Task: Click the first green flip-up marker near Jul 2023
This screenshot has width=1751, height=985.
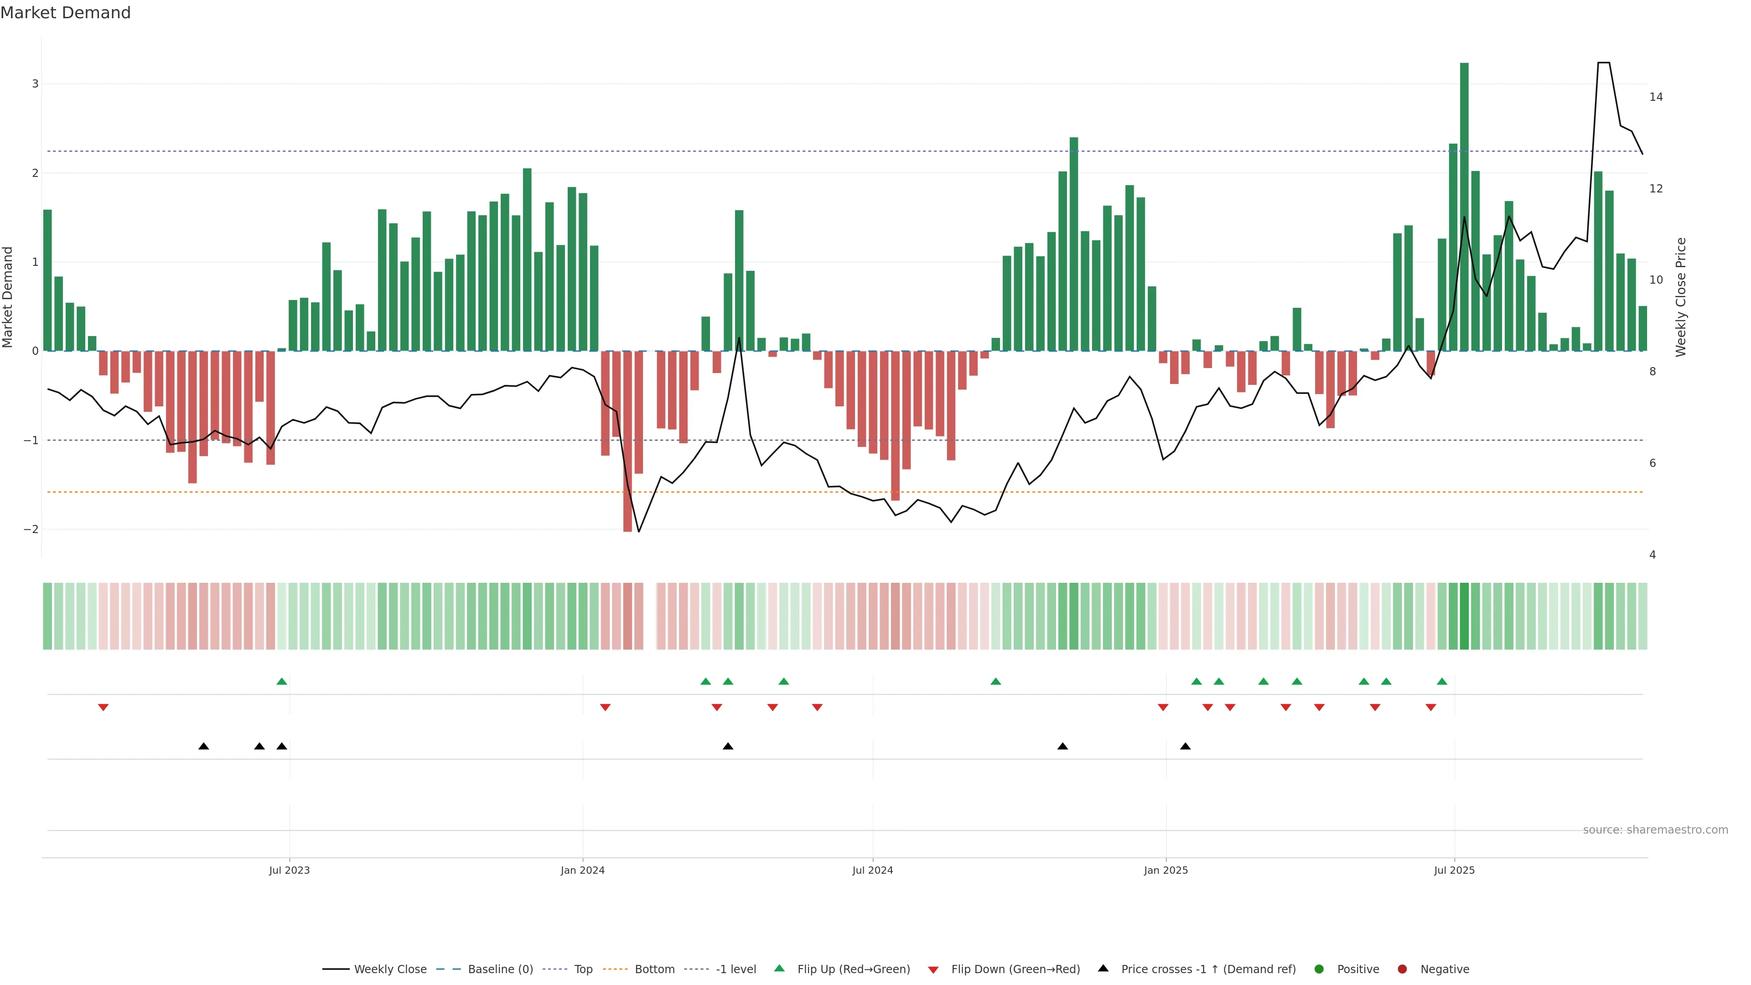Action: (x=282, y=681)
